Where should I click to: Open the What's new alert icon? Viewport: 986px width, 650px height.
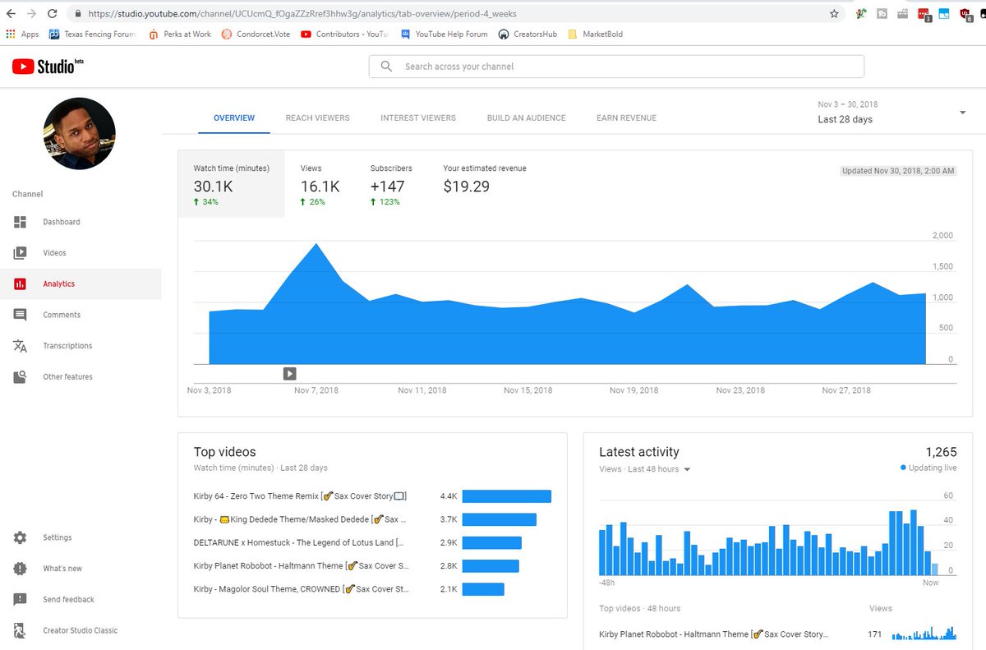coord(21,569)
